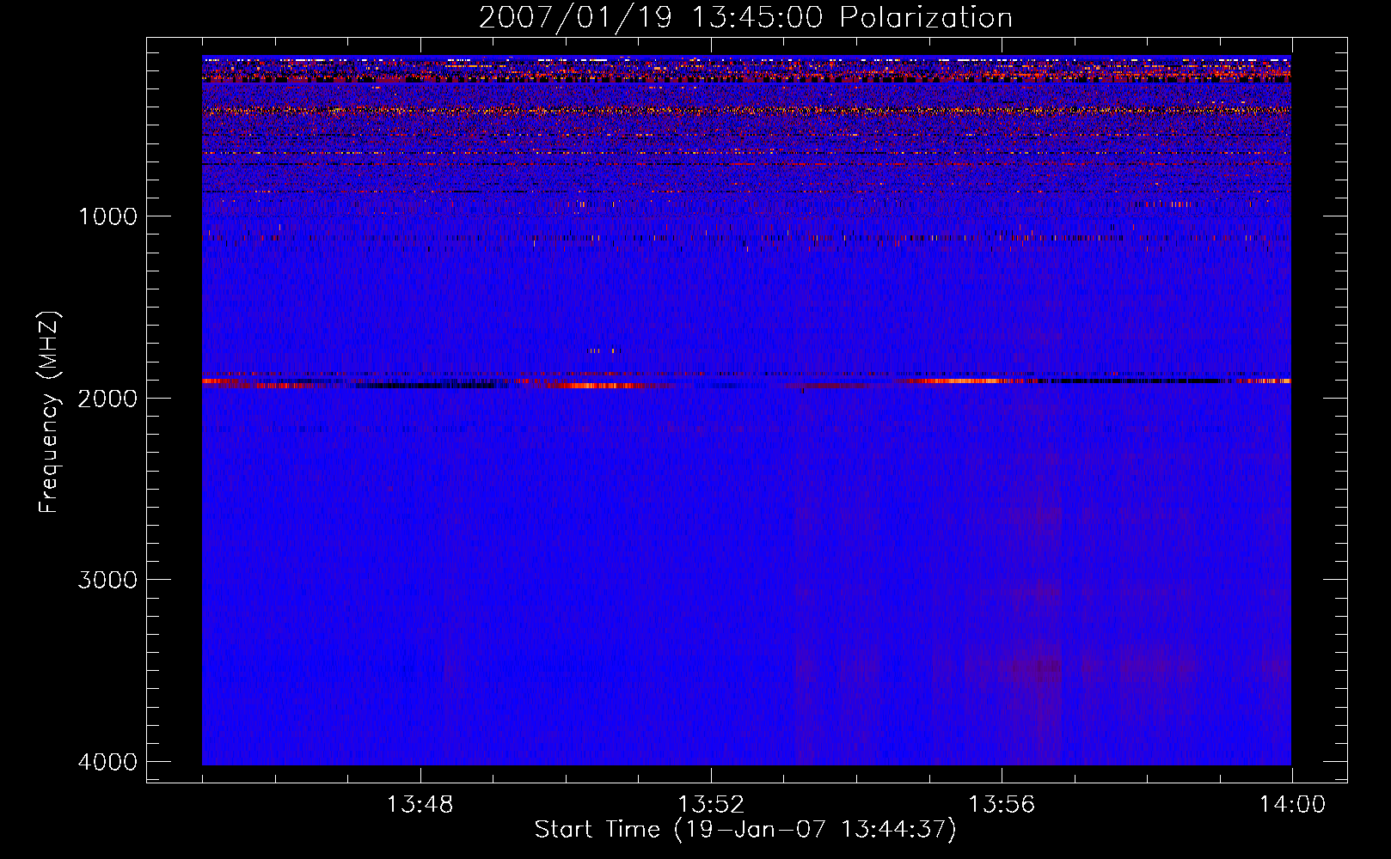Screen dimensions: 1391x859
Task: Click the "13:48" time tick label
Action: pyautogui.click(x=420, y=805)
